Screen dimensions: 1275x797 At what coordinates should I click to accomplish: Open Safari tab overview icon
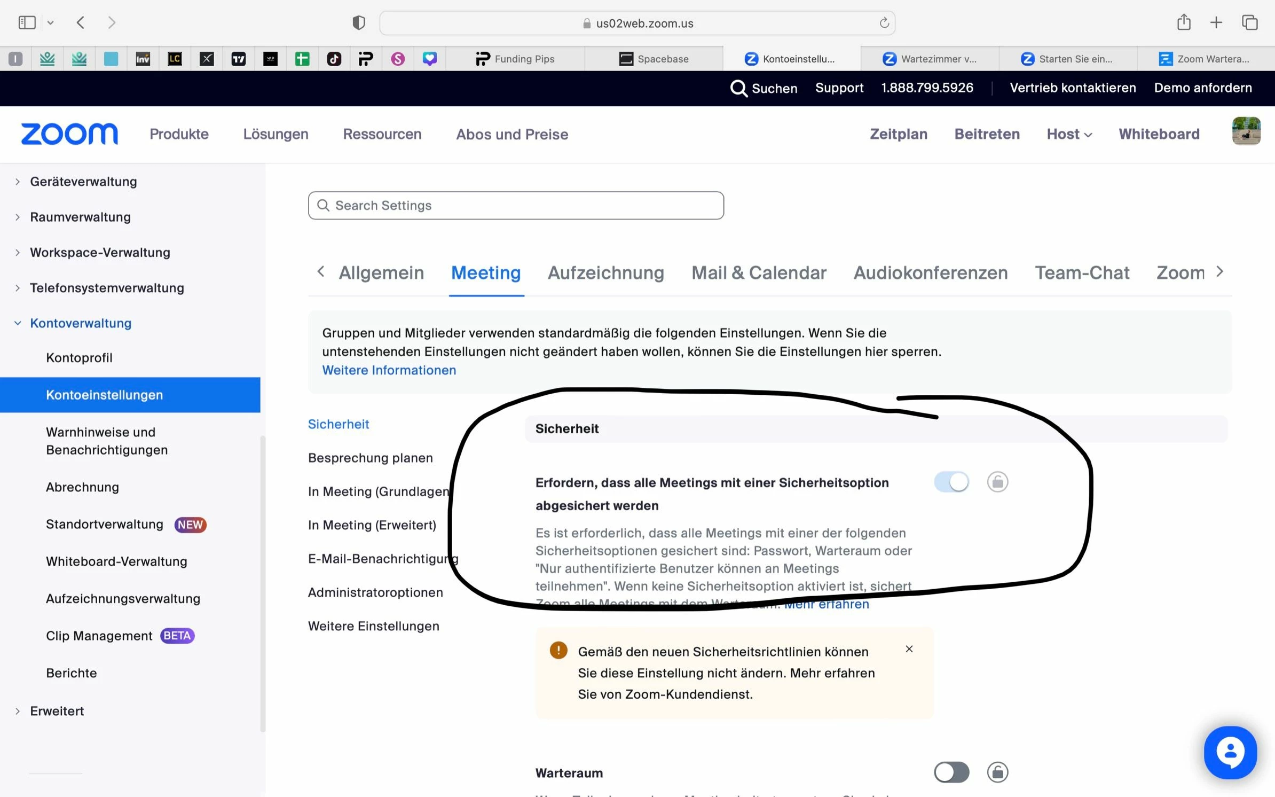pyautogui.click(x=1249, y=22)
